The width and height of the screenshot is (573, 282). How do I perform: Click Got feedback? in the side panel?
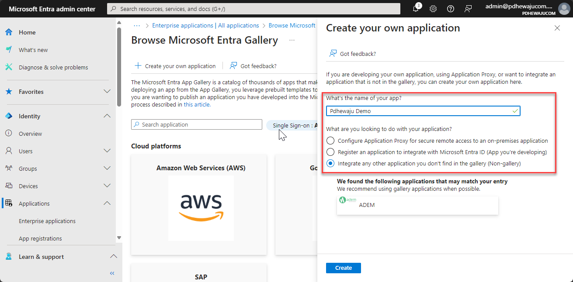[353, 54]
